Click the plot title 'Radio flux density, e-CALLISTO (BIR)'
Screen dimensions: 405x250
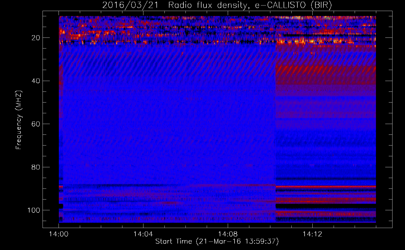click(250, 5)
